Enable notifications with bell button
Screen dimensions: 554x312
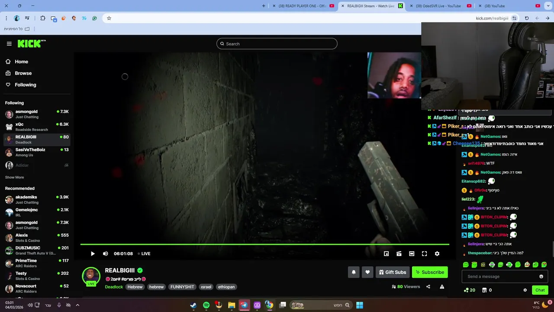click(354, 272)
